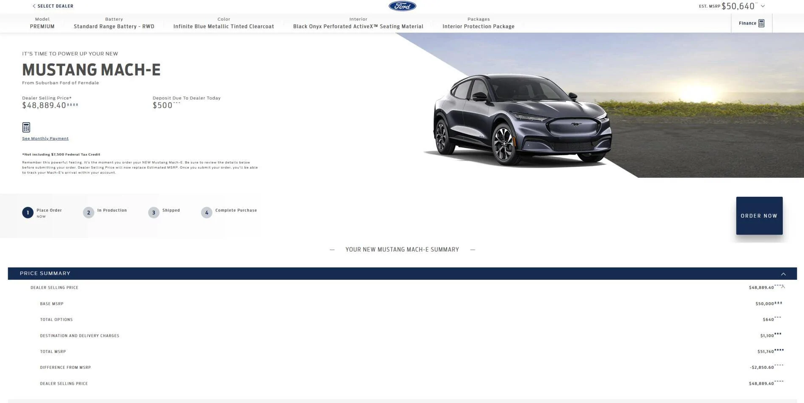Click the Federal Tax Credit note
Image resolution: width=804 pixels, height=403 pixels.
pyautogui.click(x=61, y=155)
